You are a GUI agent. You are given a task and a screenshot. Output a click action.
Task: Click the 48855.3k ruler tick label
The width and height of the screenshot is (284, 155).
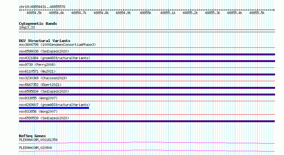coord(213,13)
